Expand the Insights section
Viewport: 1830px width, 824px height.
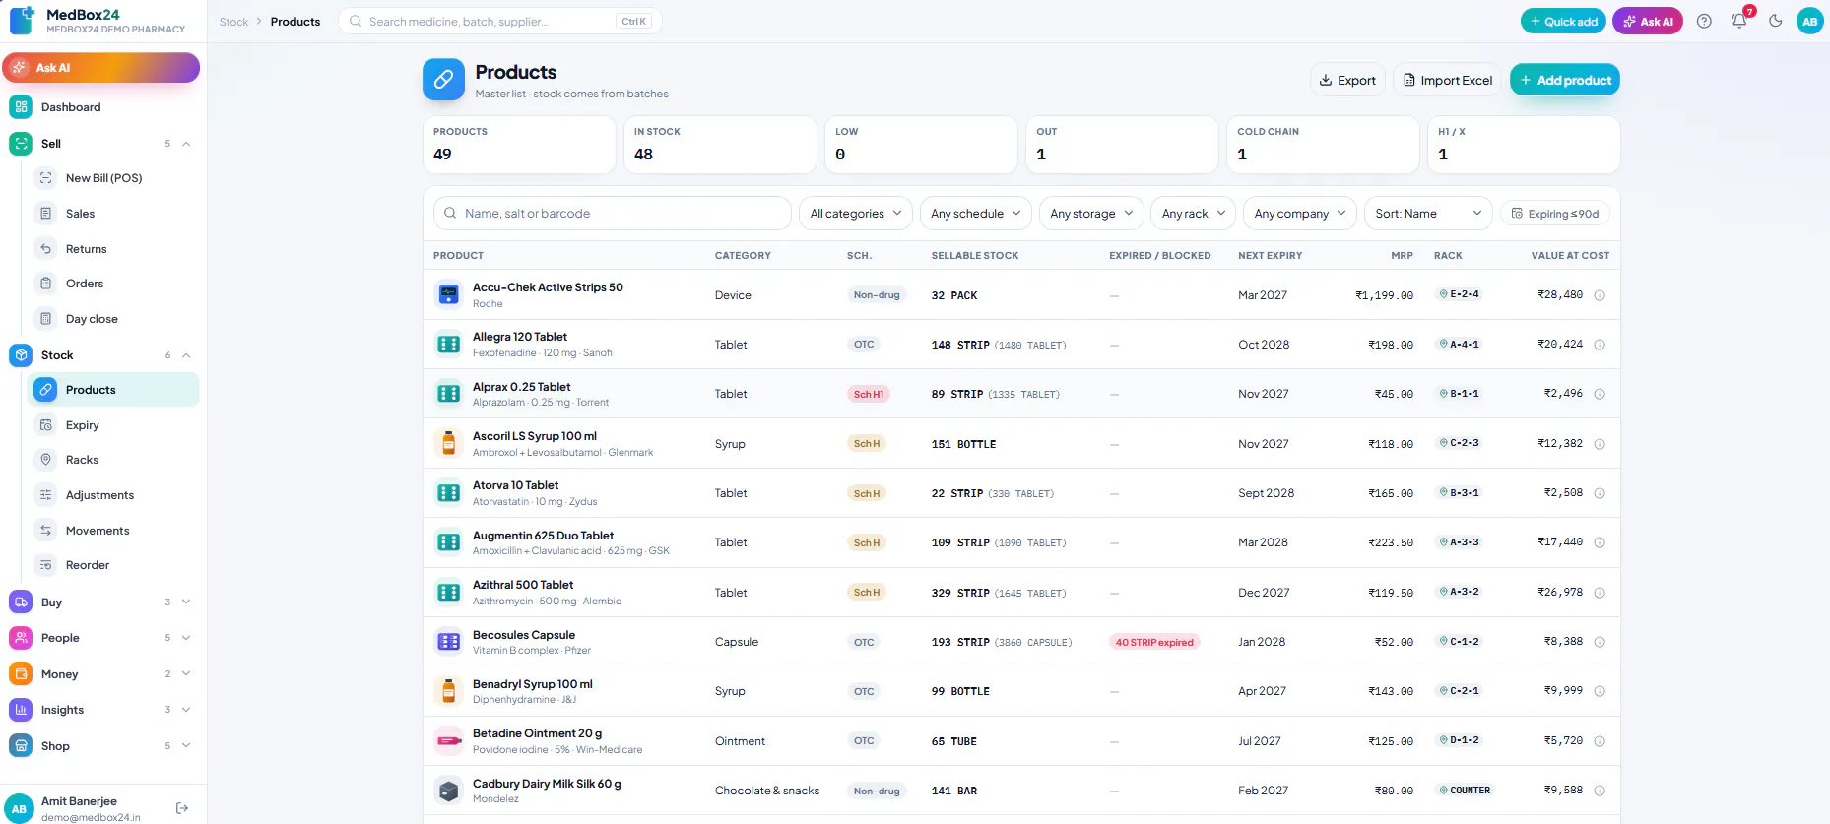coord(186,710)
